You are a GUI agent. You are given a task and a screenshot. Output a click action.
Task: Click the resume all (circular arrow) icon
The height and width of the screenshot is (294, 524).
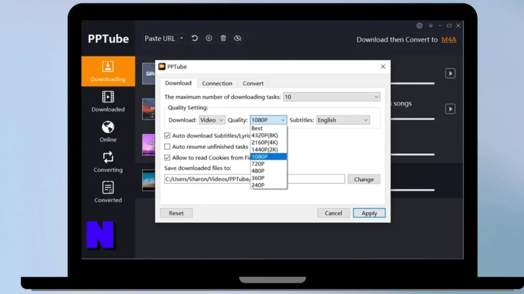(x=194, y=38)
